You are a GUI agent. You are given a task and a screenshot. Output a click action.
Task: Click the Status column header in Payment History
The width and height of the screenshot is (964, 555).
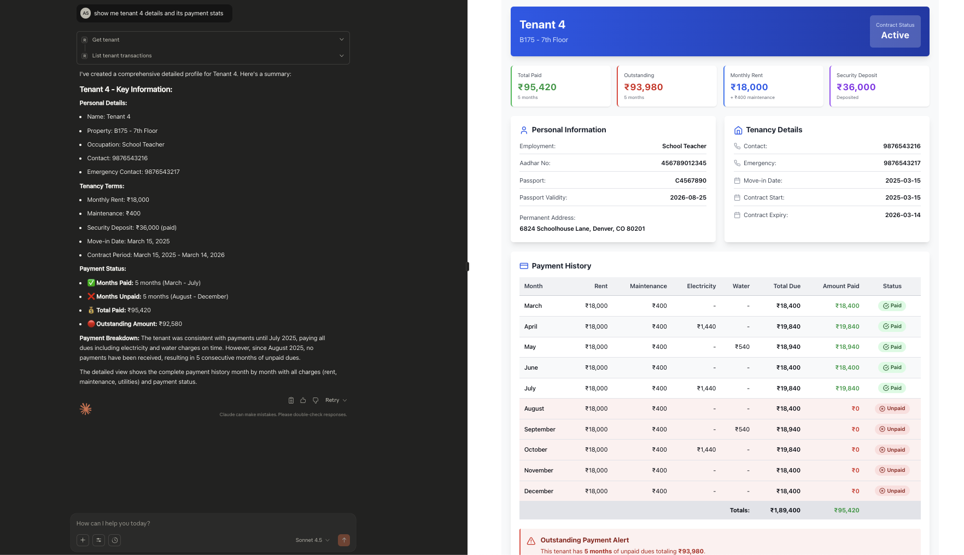click(x=892, y=286)
